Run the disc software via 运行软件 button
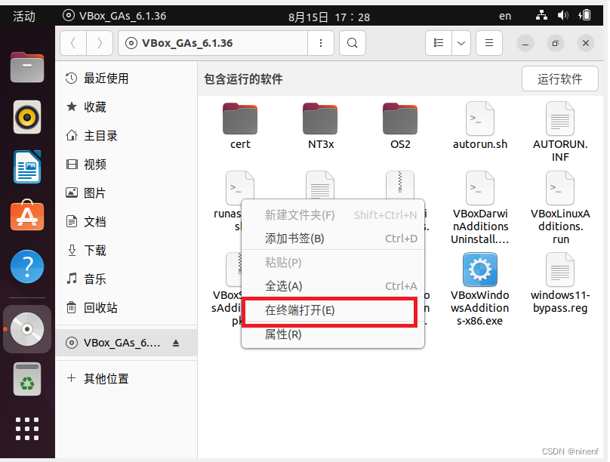610x462 pixels. pyautogui.click(x=559, y=79)
